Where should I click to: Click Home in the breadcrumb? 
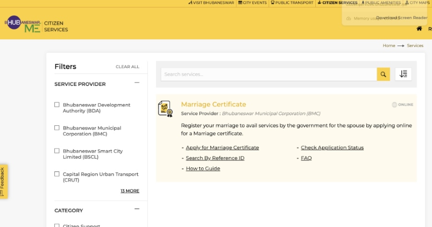click(x=389, y=46)
